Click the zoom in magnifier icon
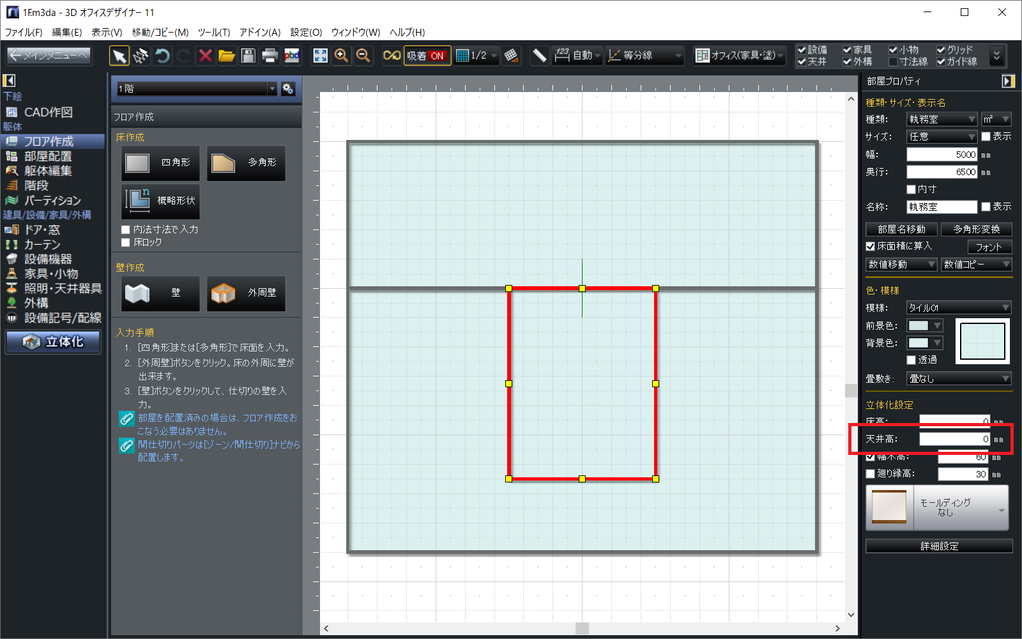 pyautogui.click(x=342, y=56)
